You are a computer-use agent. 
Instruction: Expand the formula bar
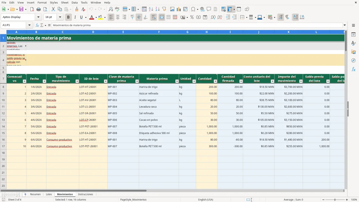(x=345, y=25)
